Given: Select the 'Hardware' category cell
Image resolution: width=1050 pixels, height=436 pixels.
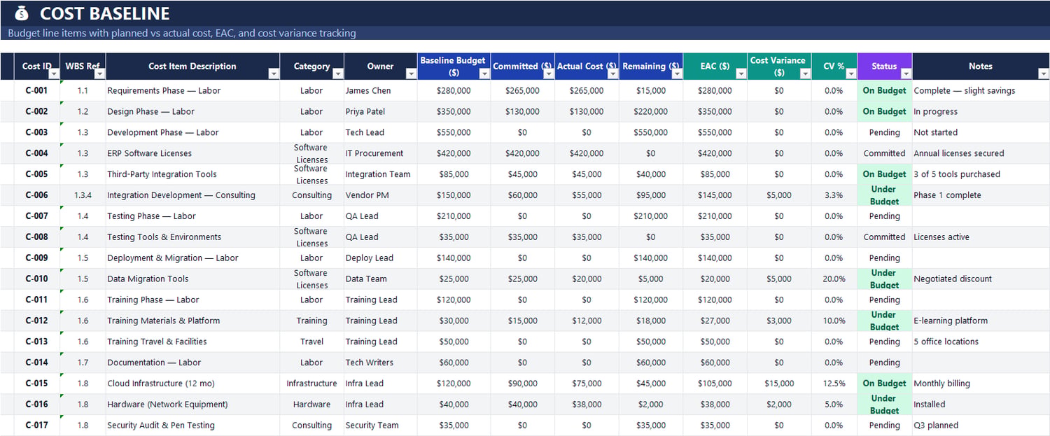Looking at the screenshot, I should (311, 405).
